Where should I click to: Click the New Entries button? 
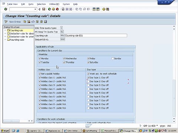point(15,22)
